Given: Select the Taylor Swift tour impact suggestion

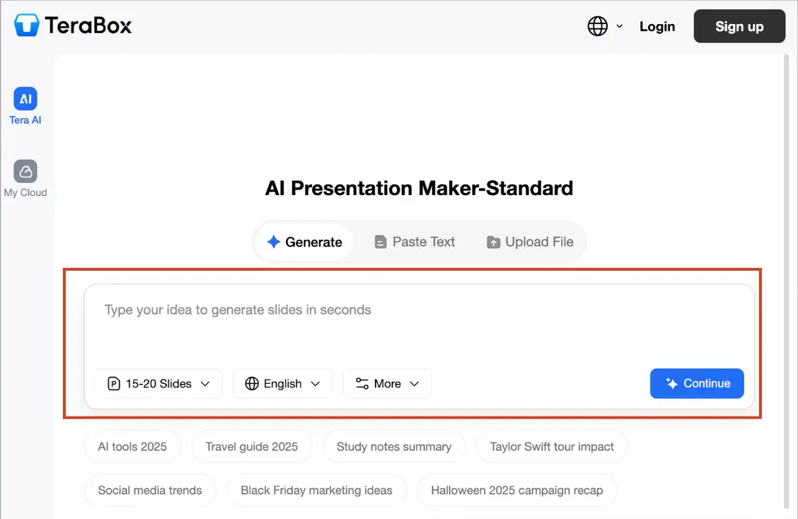Looking at the screenshot, I should [x=552, y=446].
